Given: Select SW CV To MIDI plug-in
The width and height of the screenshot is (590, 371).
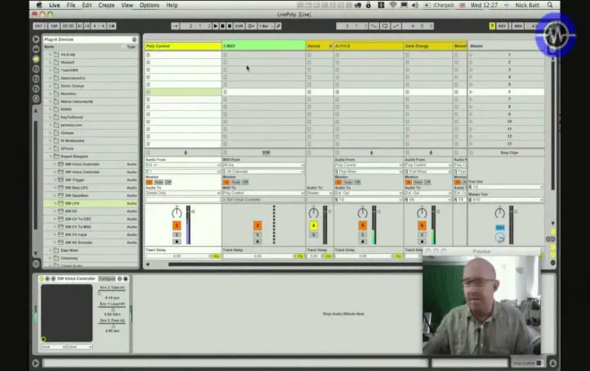Looking at the screenshot, I should point(90,227).
